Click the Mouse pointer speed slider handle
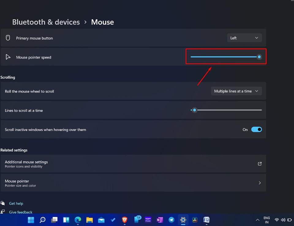This screenshot has width=294, height=226. pos(259,57)
